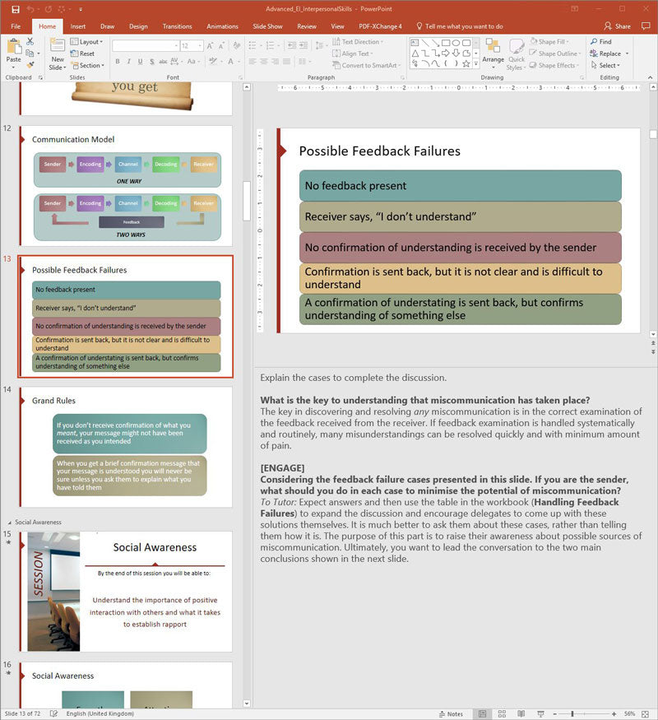The image size is (658, 720).
Task: Toggle Justify paragraph alignment
Action: (x=286, y=62)
